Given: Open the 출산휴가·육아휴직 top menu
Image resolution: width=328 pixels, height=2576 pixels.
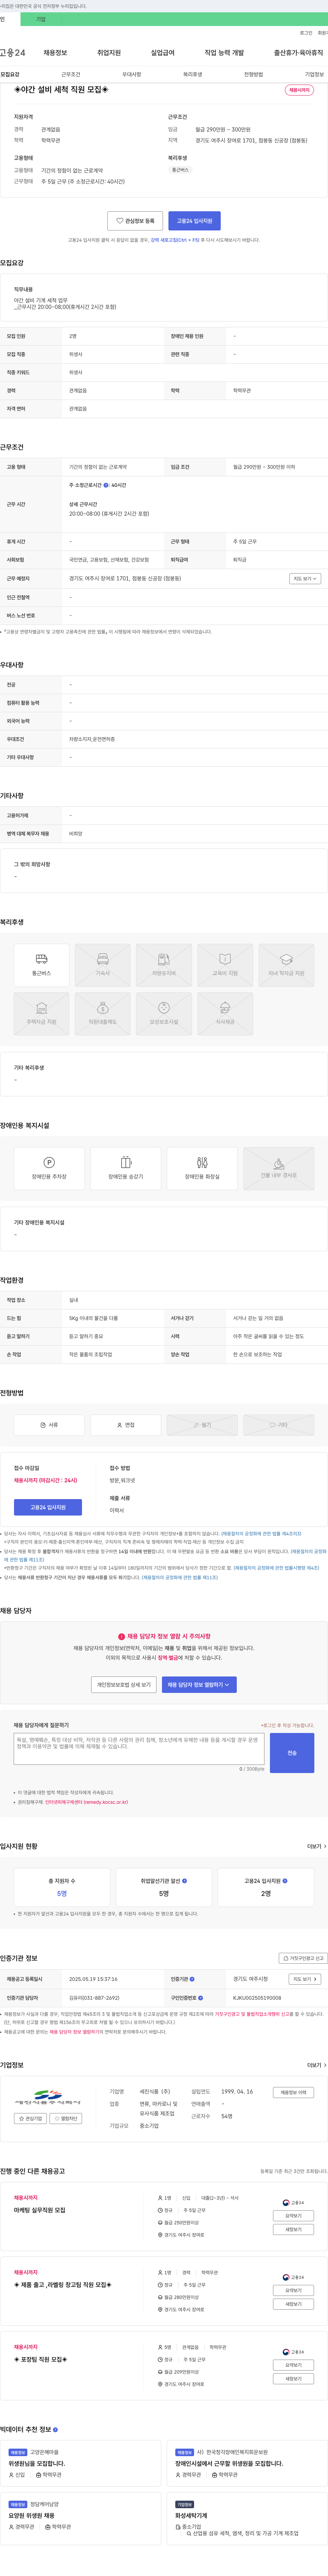Looking at the screenshot, I should click(298, 53).
